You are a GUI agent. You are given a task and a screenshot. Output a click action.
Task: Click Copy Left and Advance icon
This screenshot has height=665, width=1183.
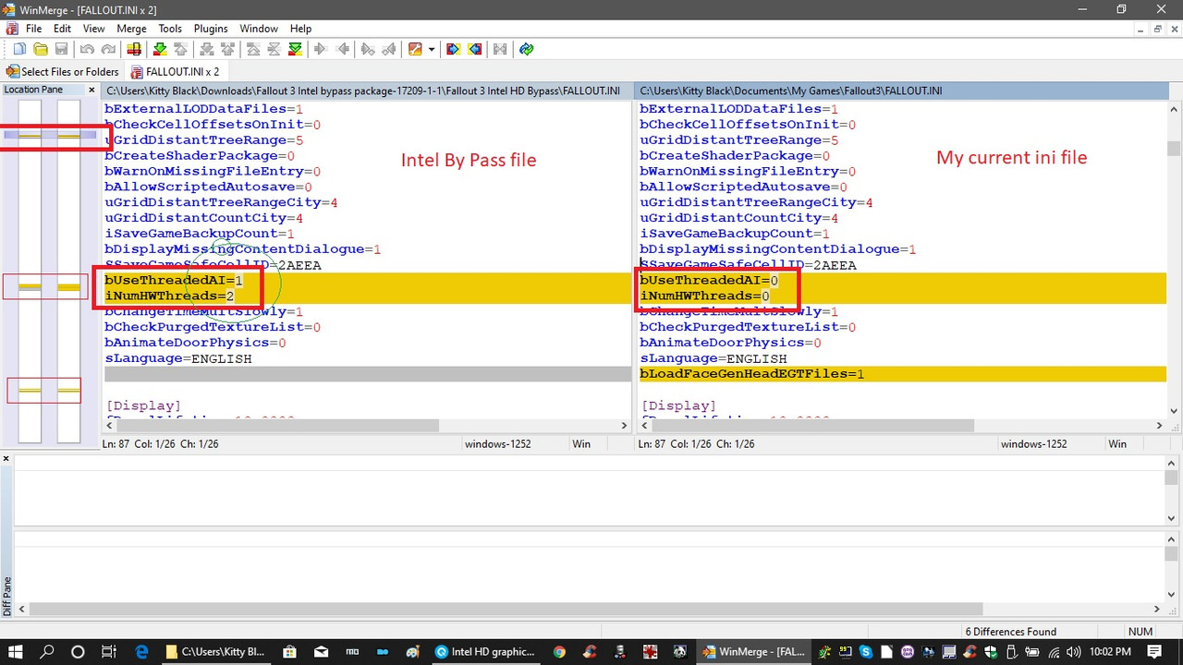[389, 49]
